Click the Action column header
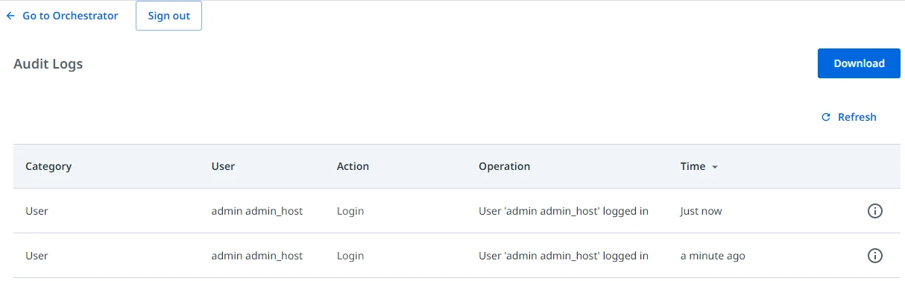Image resolution: width=905 pixels, height=281 pixels. (353, 166)
